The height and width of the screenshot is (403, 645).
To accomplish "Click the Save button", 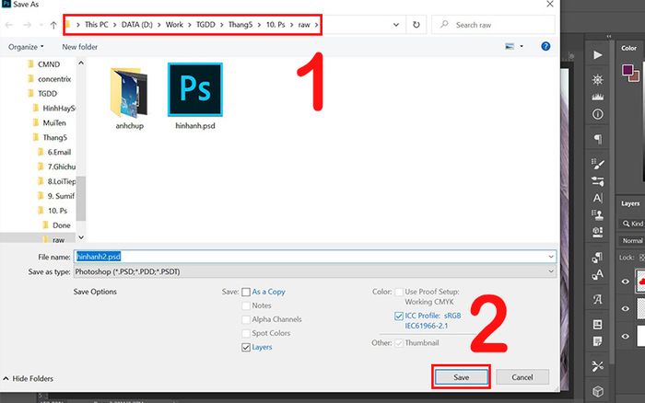I will (461, 377).
